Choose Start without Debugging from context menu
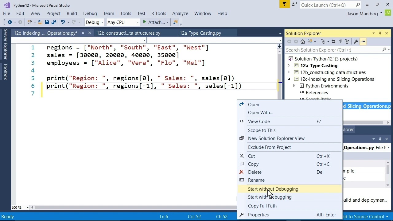Viewport: 393px width, 221px height. point(290,189)
